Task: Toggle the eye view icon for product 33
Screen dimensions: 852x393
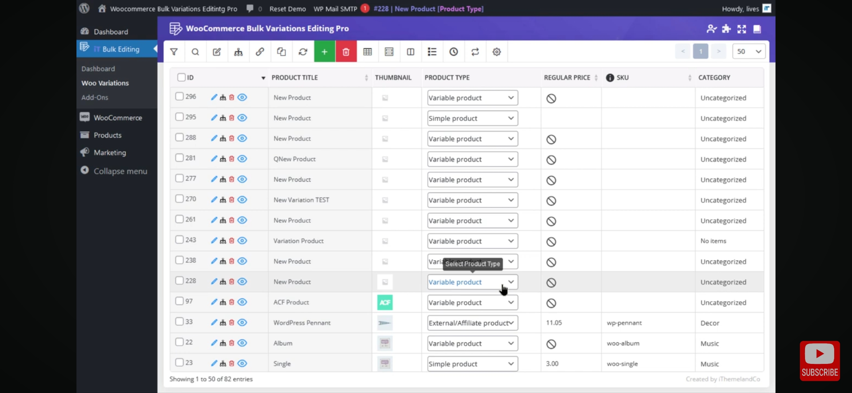Action: (x=242, y=322)
